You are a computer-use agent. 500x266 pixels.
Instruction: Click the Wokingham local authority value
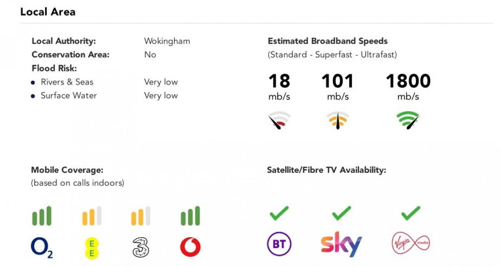pos(167,41)
